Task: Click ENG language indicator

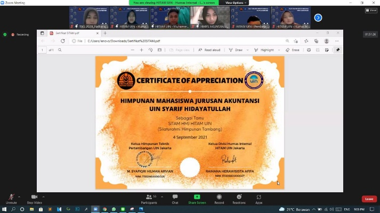Action: click(x=347, y=209)
